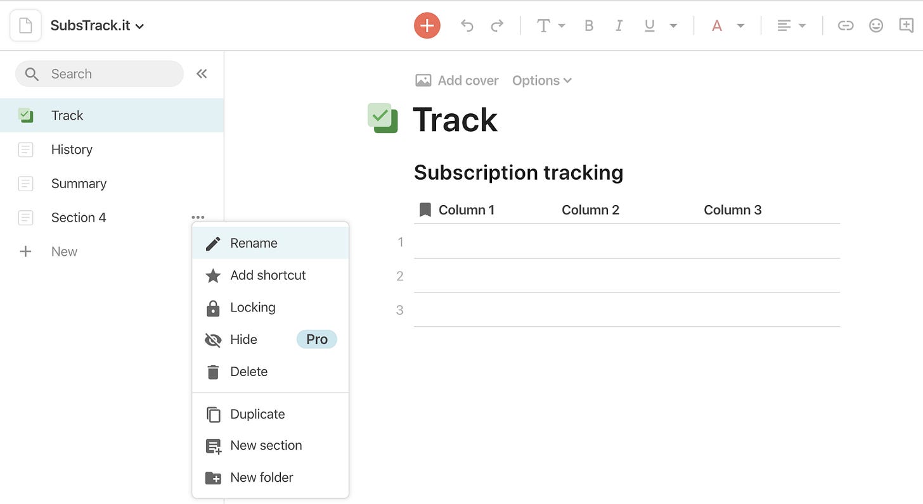The width and height of the screenshot is (923, 504).
Task: Select Rename from the context menu
Action: (271, 243)
